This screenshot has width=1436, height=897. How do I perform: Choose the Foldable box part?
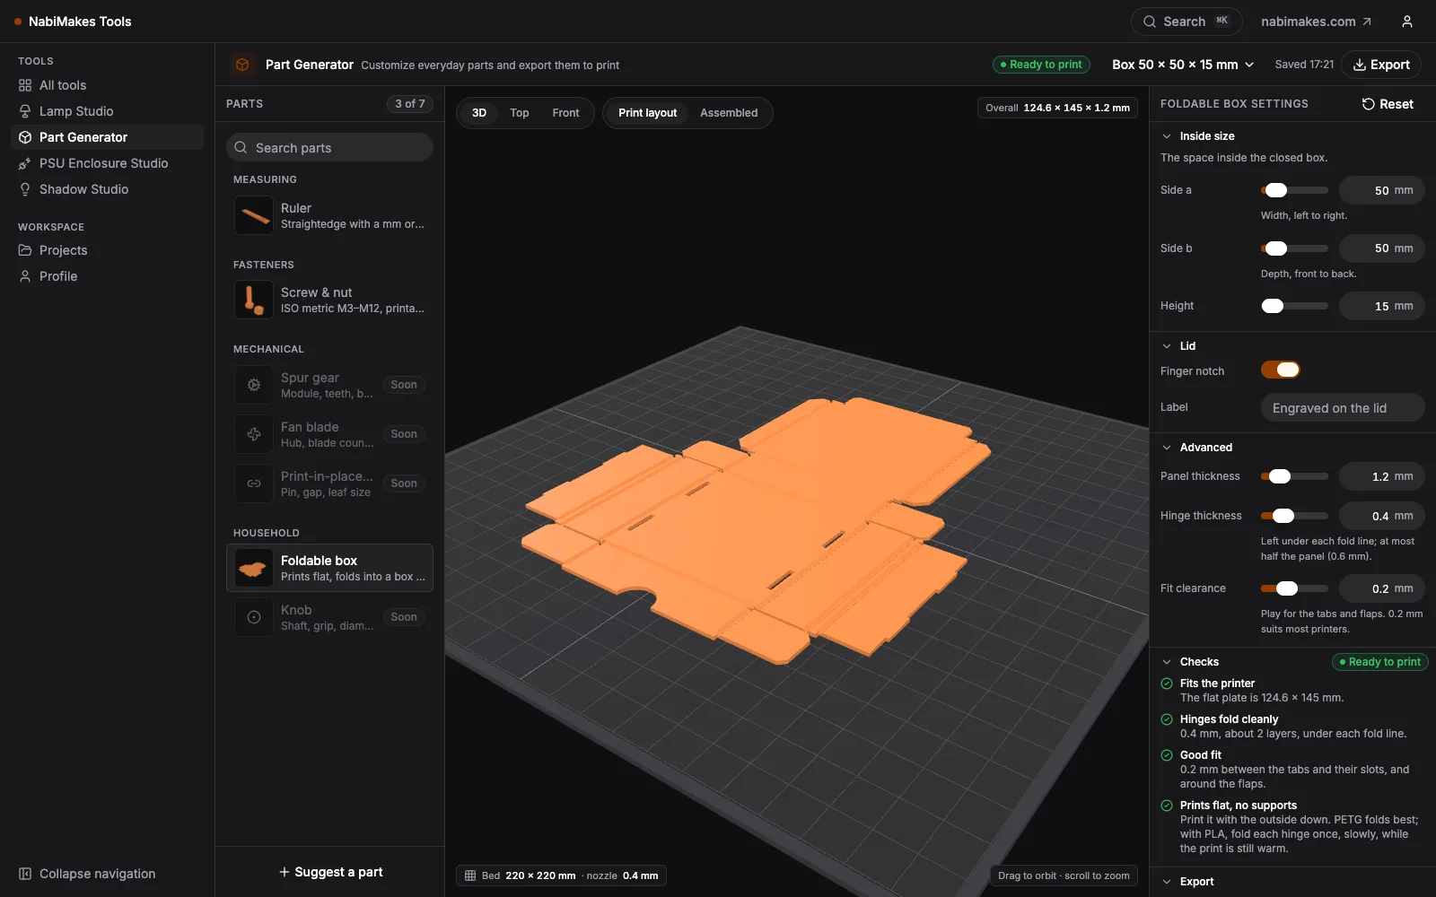(x=329, y=568)
